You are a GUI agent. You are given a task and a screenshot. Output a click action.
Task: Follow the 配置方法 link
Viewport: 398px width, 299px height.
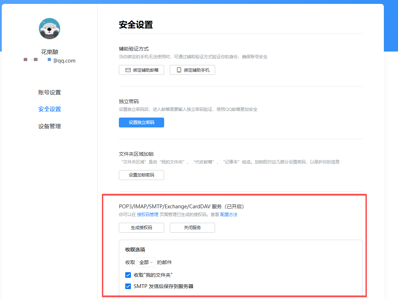[x=229, y=215]
